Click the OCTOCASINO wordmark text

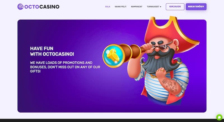[42, 7]
